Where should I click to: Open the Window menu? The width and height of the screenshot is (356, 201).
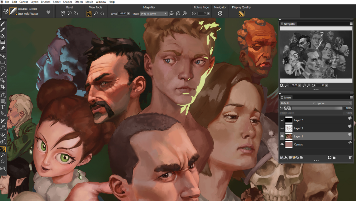(x=101, y=2)
